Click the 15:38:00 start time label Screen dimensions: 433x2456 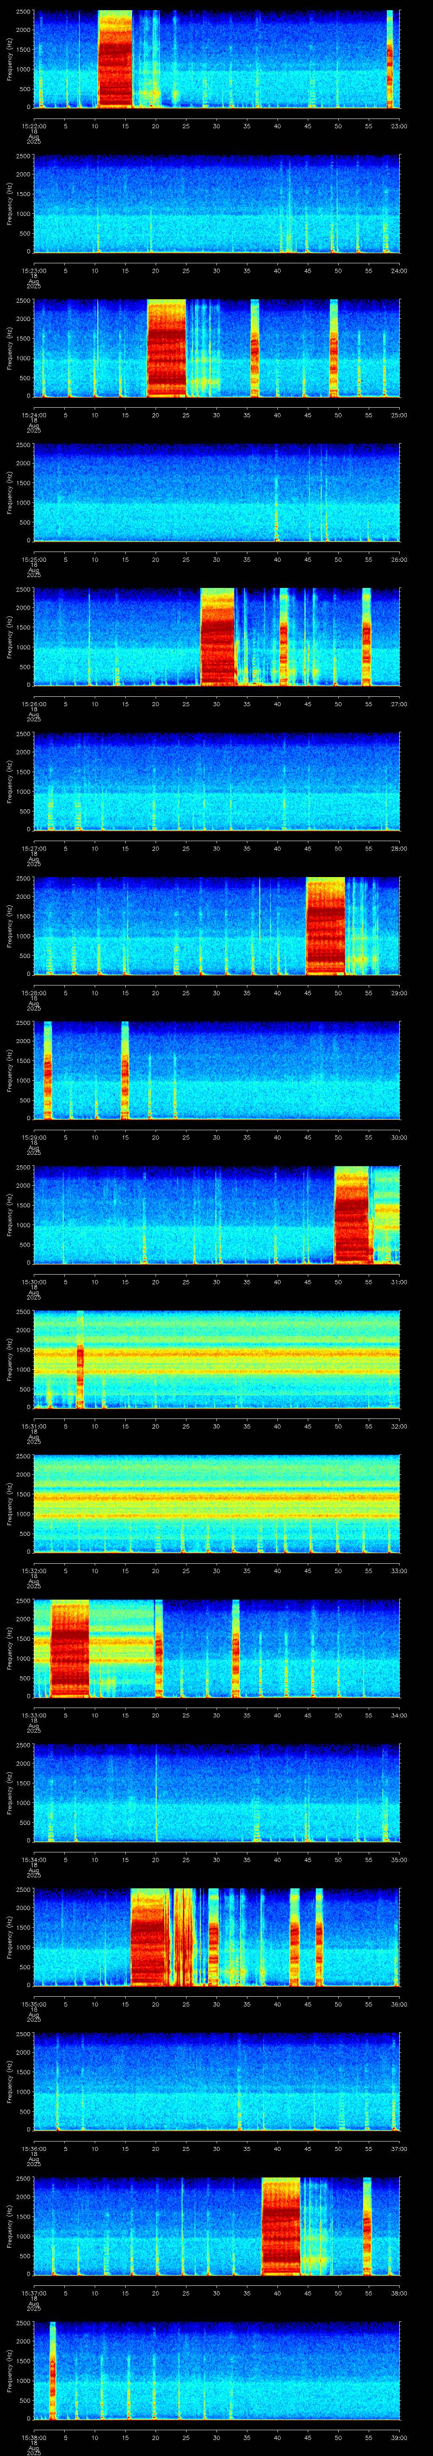(x=33, y=2438)
